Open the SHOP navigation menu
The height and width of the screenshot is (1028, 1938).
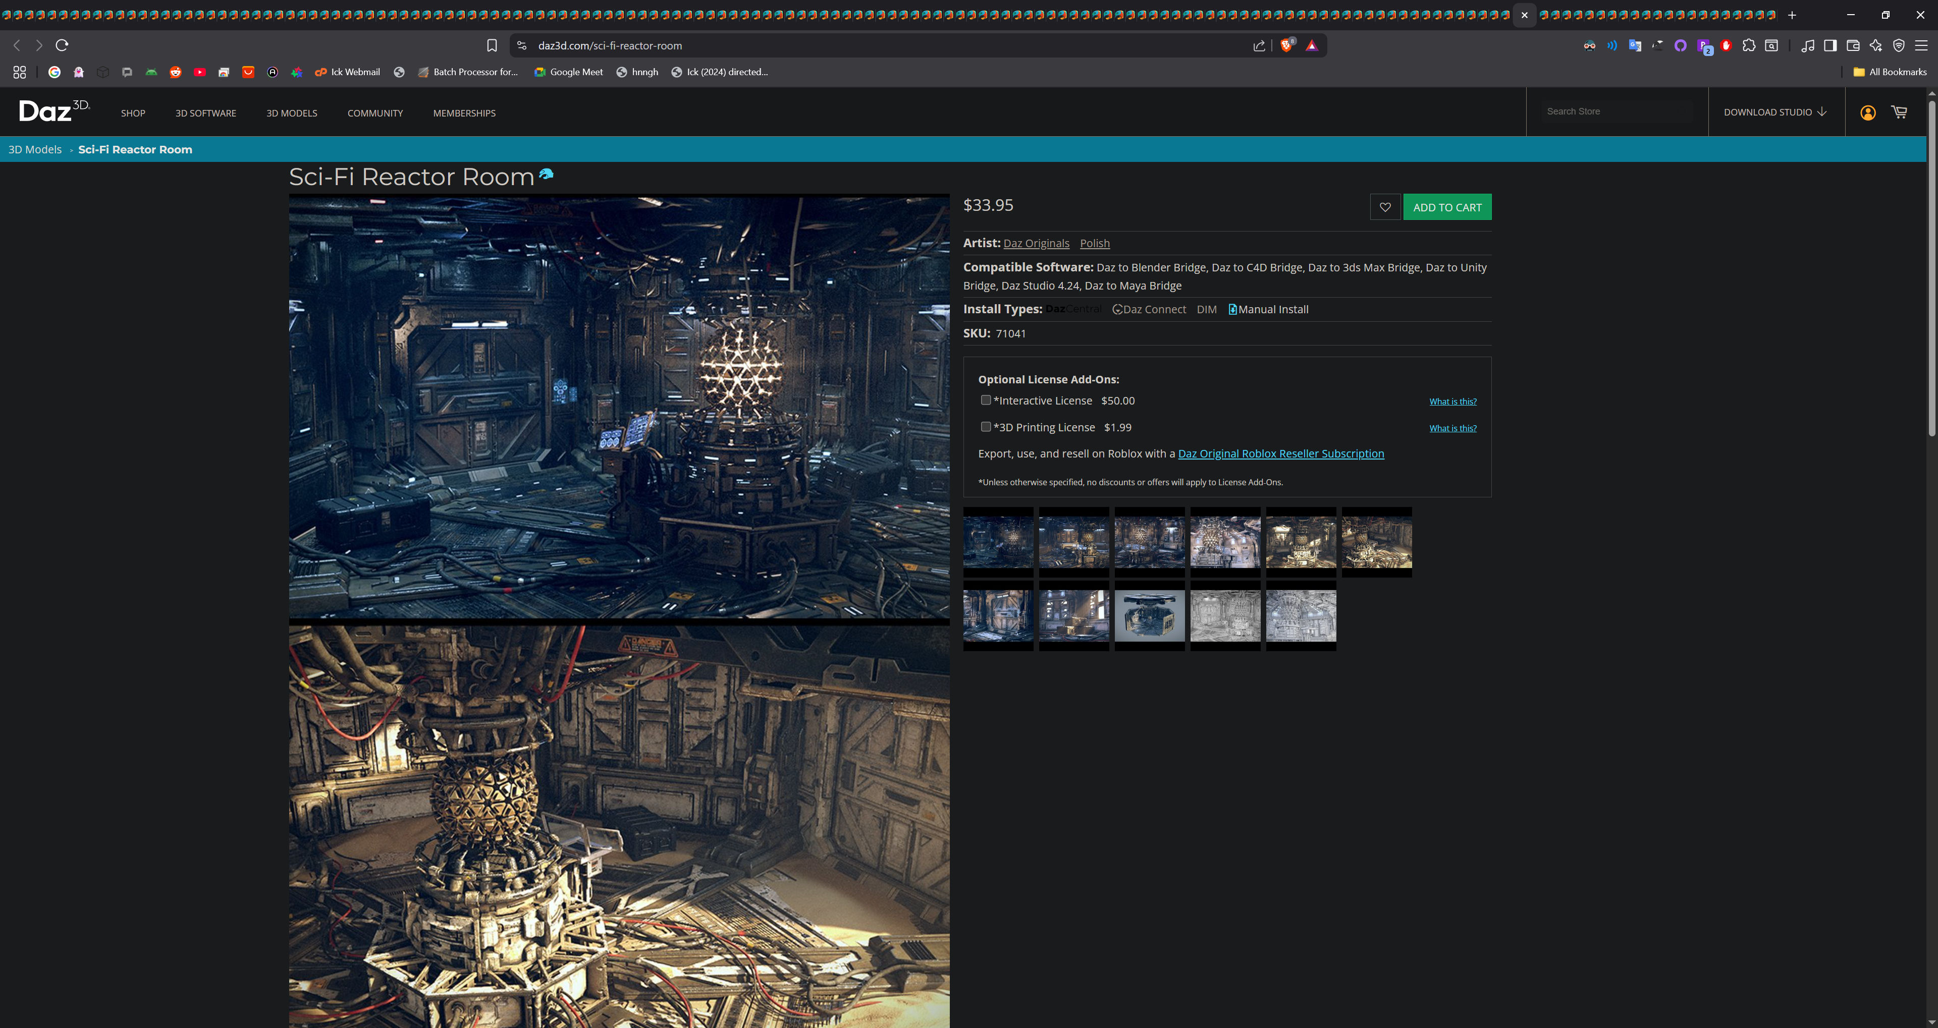tap(133, 113)
